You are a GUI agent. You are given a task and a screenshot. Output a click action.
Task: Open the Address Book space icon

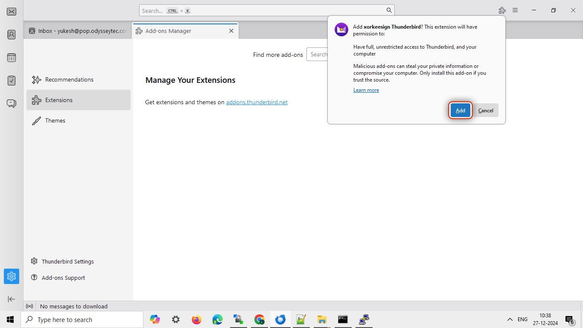[x=12, y=35]
